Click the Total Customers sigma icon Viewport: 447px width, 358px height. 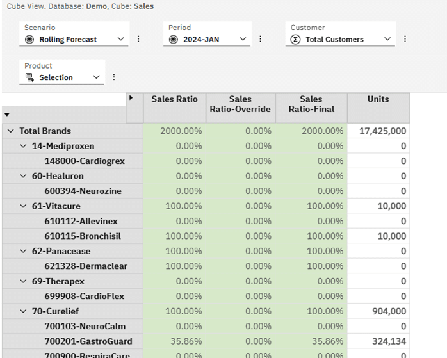(295, 39)
